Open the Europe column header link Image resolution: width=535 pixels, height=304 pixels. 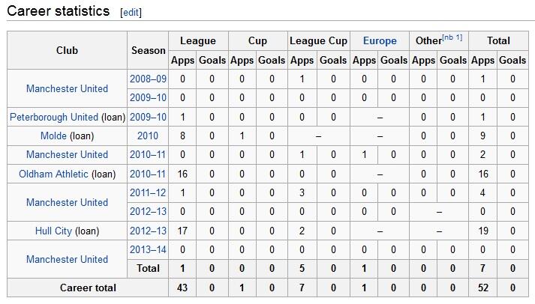point(380,41)
